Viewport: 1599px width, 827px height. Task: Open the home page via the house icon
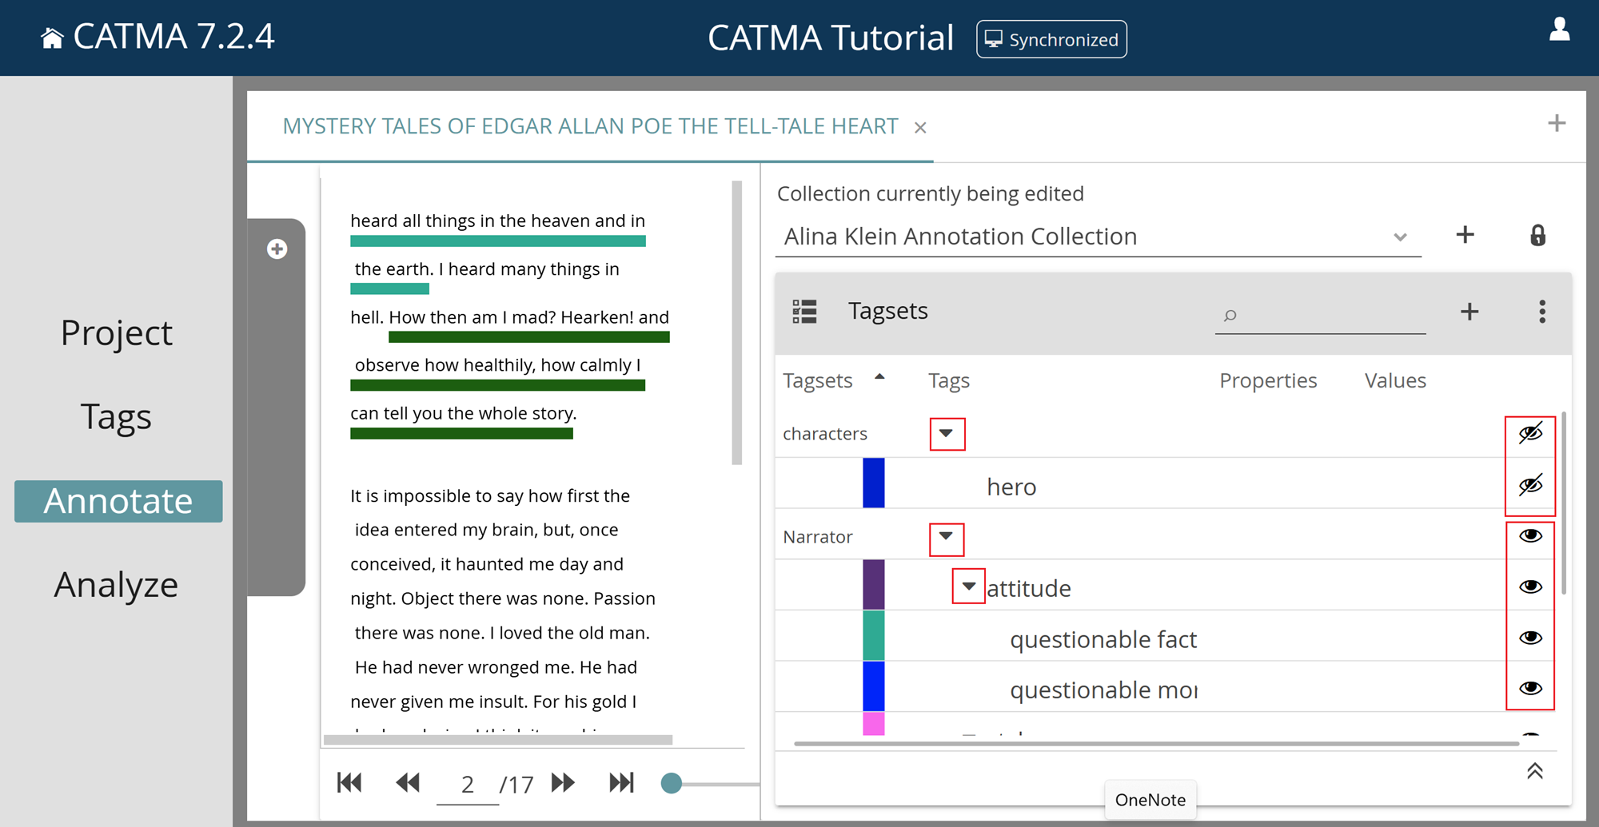[52, 36]
